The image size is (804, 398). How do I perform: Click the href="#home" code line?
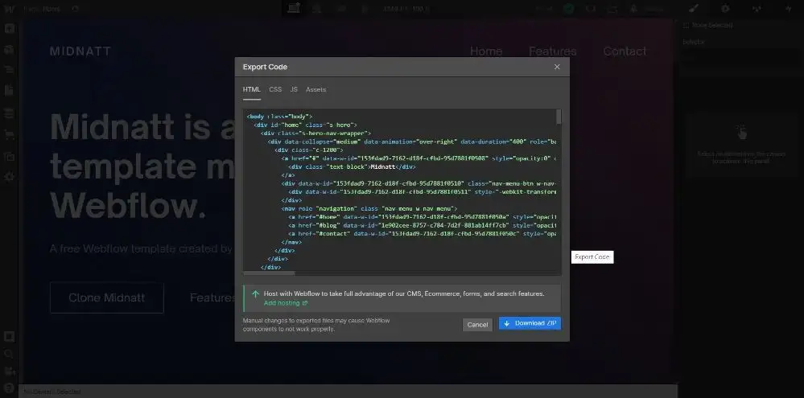click(423, 217)
